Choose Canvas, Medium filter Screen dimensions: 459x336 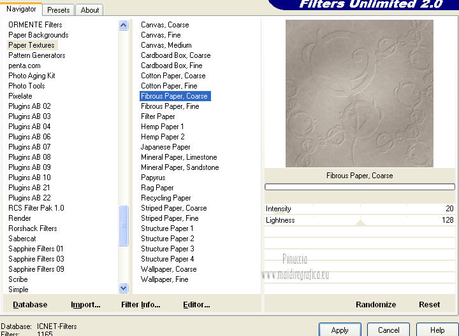tap(166, 45)
